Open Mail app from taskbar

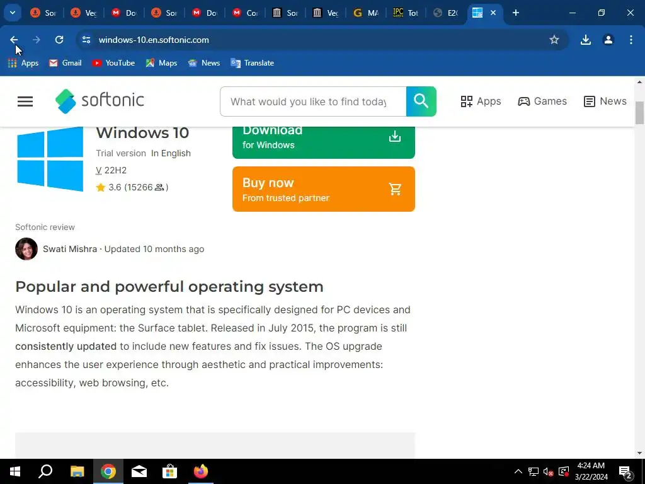[x=139, y=471]
